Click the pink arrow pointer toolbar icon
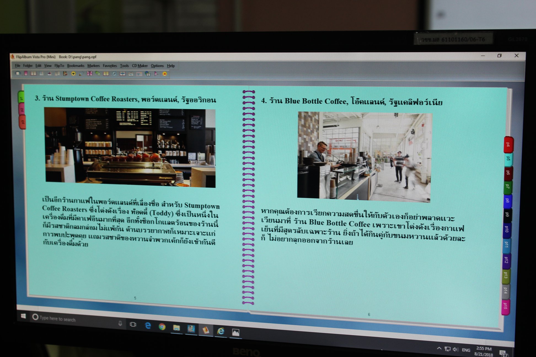Image resolution: width=536 pixels, height=357 pixels. click(x=156, y=74)
